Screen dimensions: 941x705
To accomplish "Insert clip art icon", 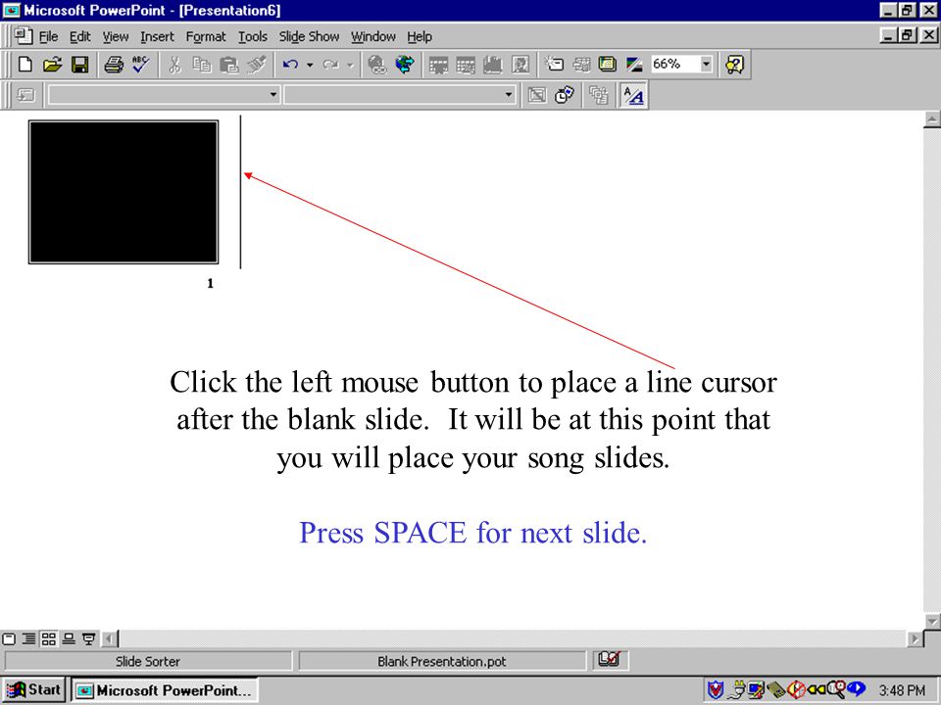I will [520, 65].
